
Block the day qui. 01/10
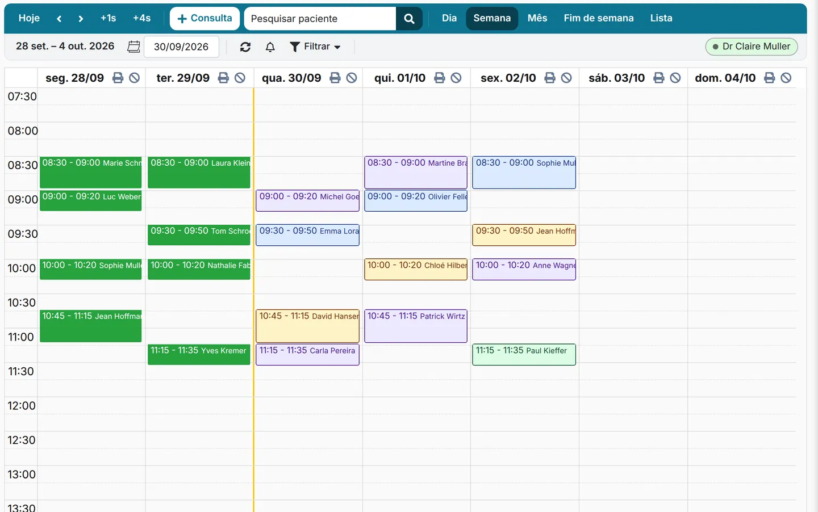pos(456,78)
